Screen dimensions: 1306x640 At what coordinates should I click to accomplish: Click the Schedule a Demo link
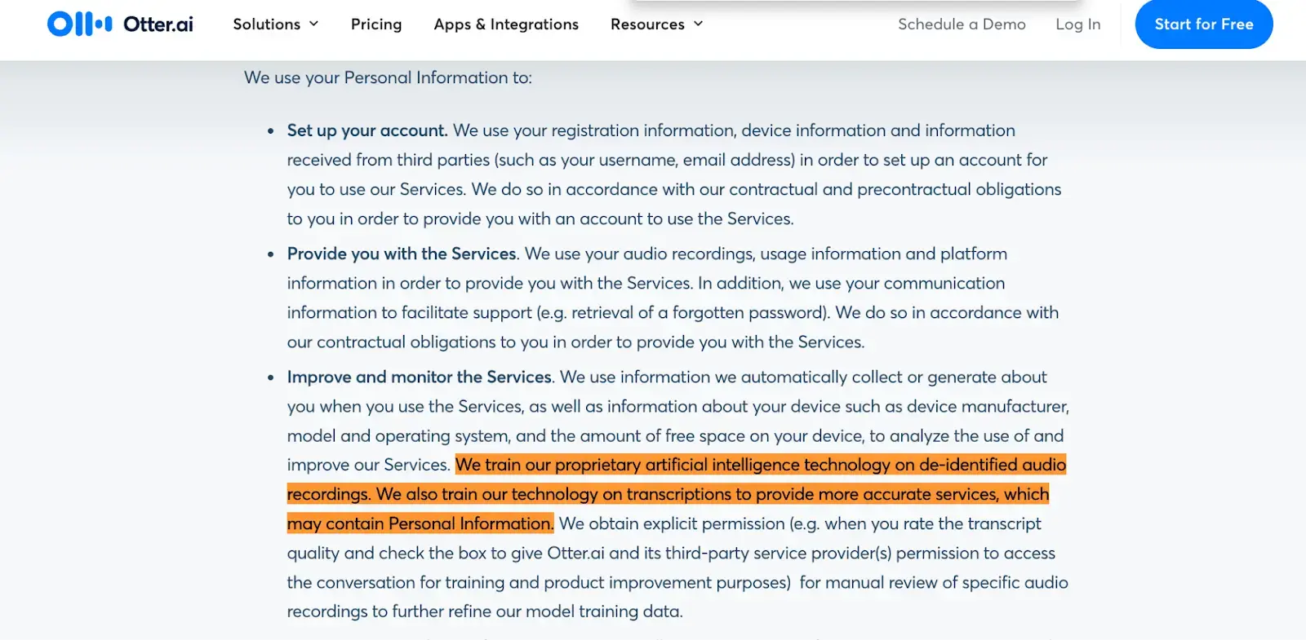[x=962, y=24]
